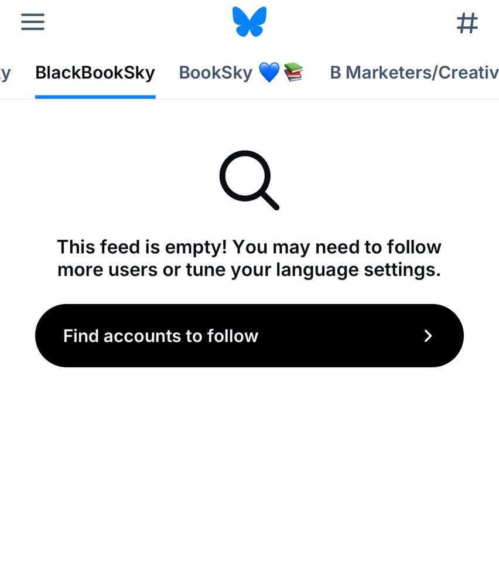Click the blue heart emoji in BookSky tab
The width and height of the screenshot is (499, 586).
269,73
